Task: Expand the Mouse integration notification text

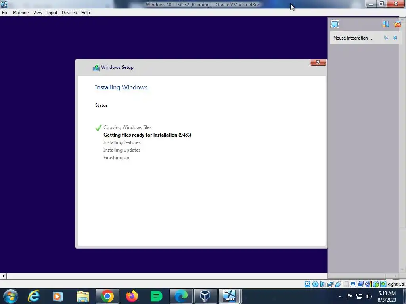Action: coord(353,38)
